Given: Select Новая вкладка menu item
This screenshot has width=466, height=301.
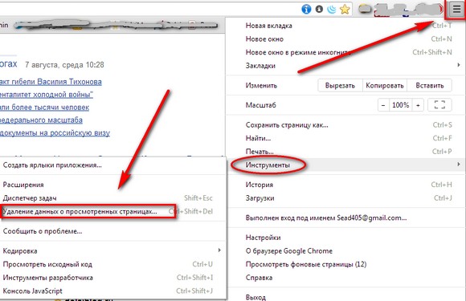Looking at the screenshot, I should click(x=346, y=26).
